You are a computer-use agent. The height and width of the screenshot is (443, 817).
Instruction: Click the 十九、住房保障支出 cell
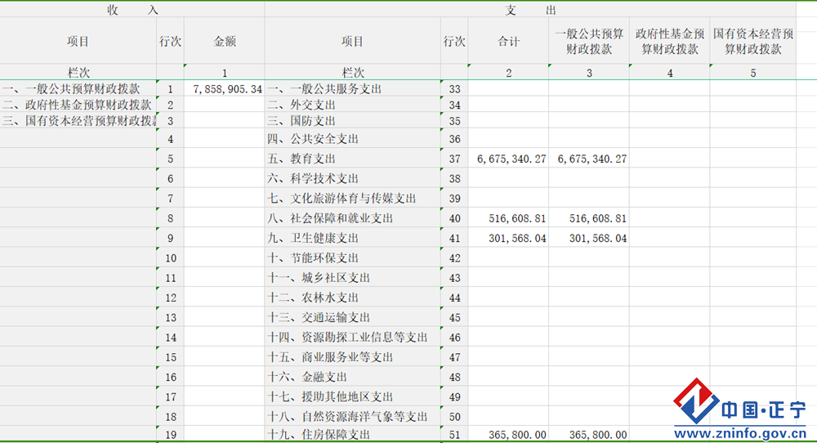click(x=352, y=434)
